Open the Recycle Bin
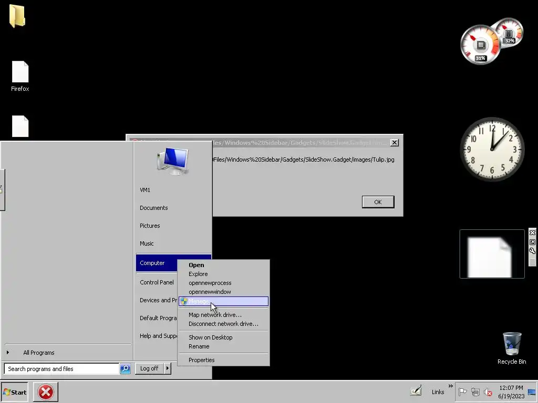538x403 pixels. point(512,348)
